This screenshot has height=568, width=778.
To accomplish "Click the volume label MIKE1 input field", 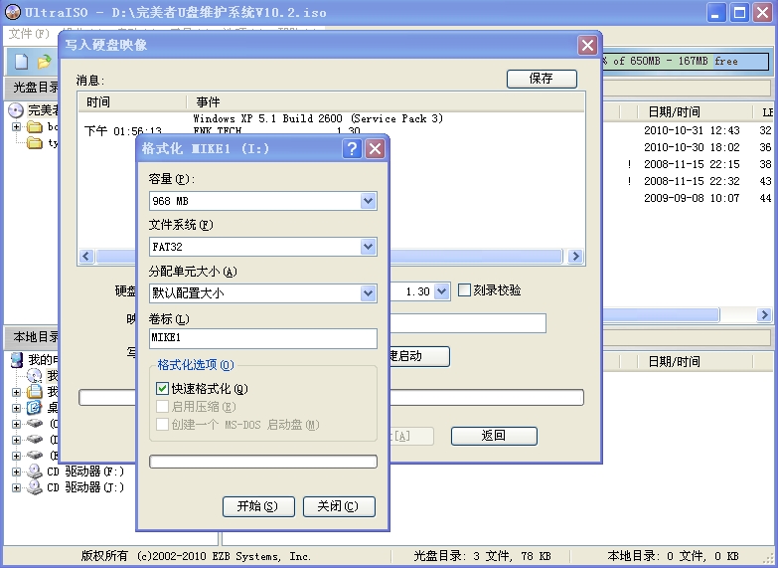I will point(263,338).
